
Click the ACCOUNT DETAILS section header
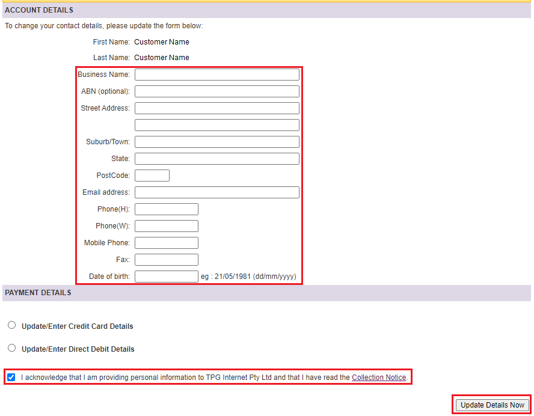[x=38, y=10]
